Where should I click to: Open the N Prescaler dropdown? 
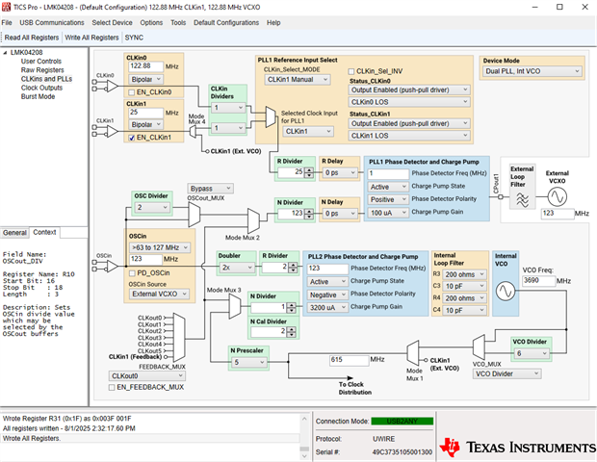pyautogui.click(x=249, y=362)
